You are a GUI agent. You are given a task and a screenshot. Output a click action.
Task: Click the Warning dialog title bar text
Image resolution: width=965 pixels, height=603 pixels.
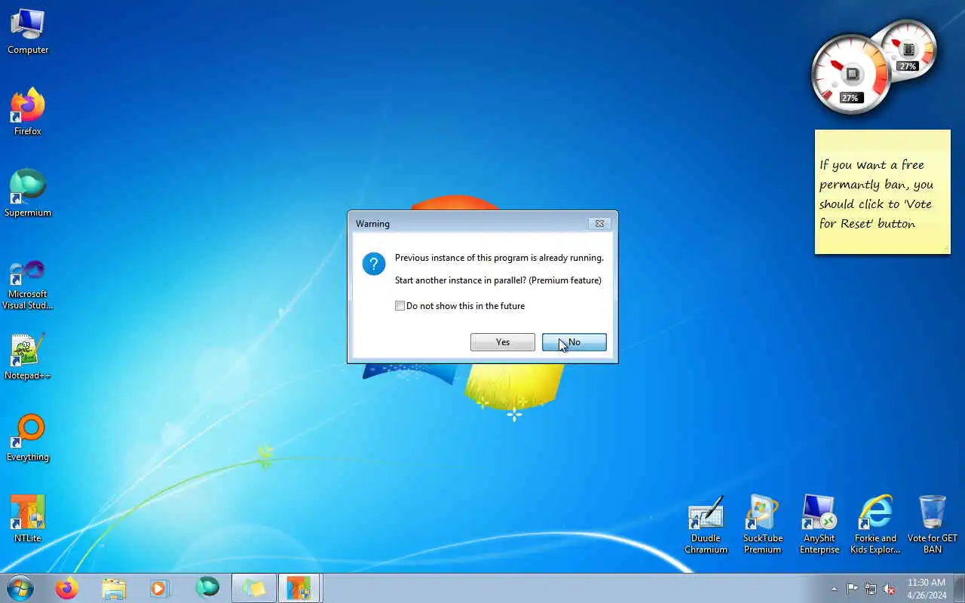[x=372, y=224]
